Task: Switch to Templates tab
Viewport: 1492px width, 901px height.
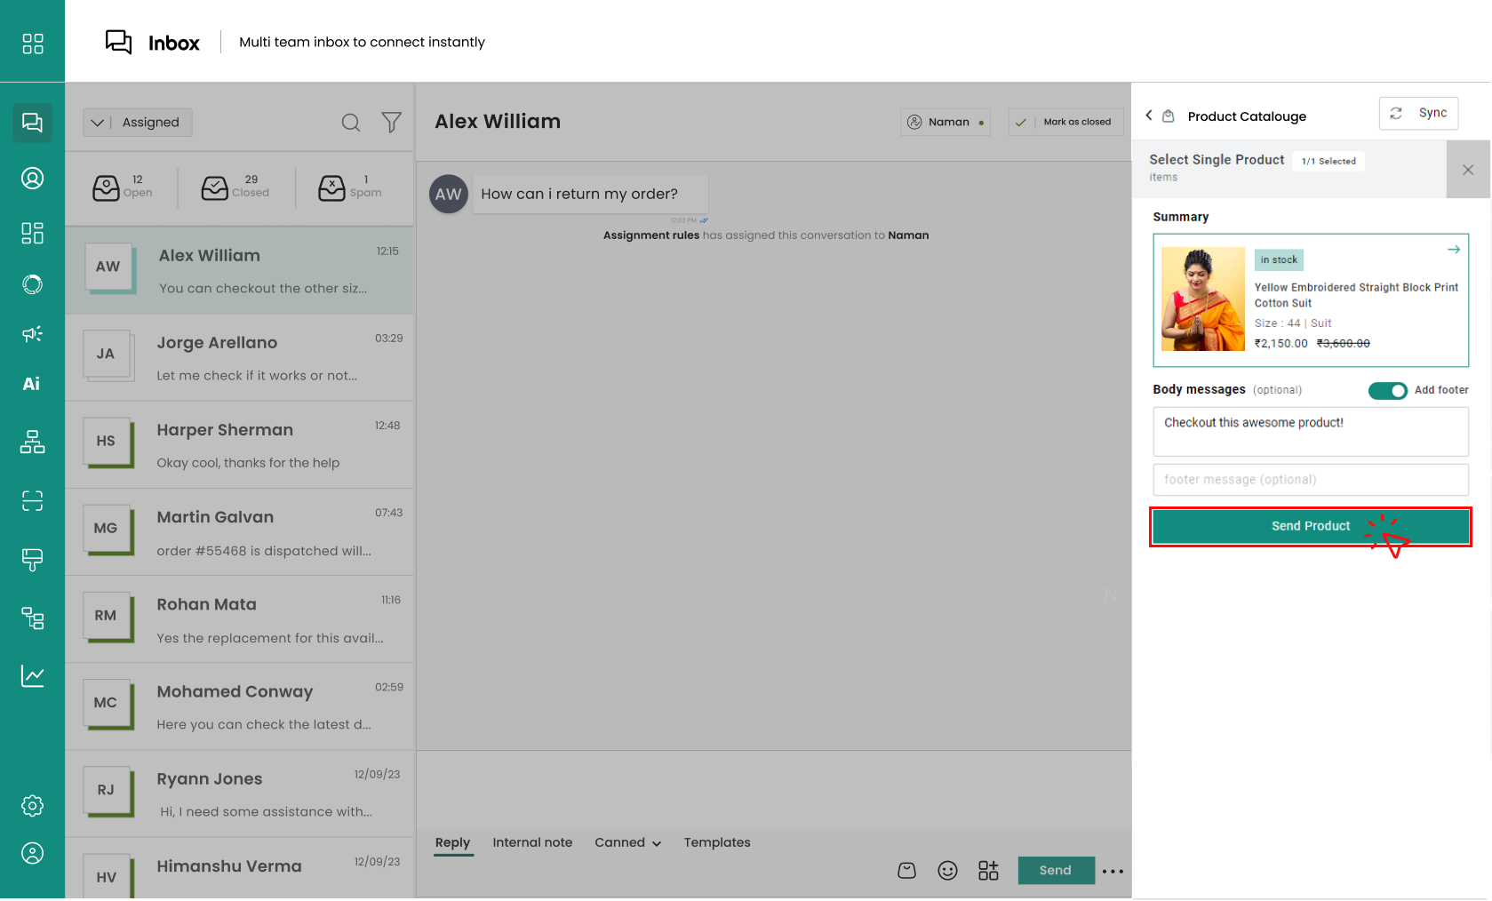Action: (x=716, y=842)
